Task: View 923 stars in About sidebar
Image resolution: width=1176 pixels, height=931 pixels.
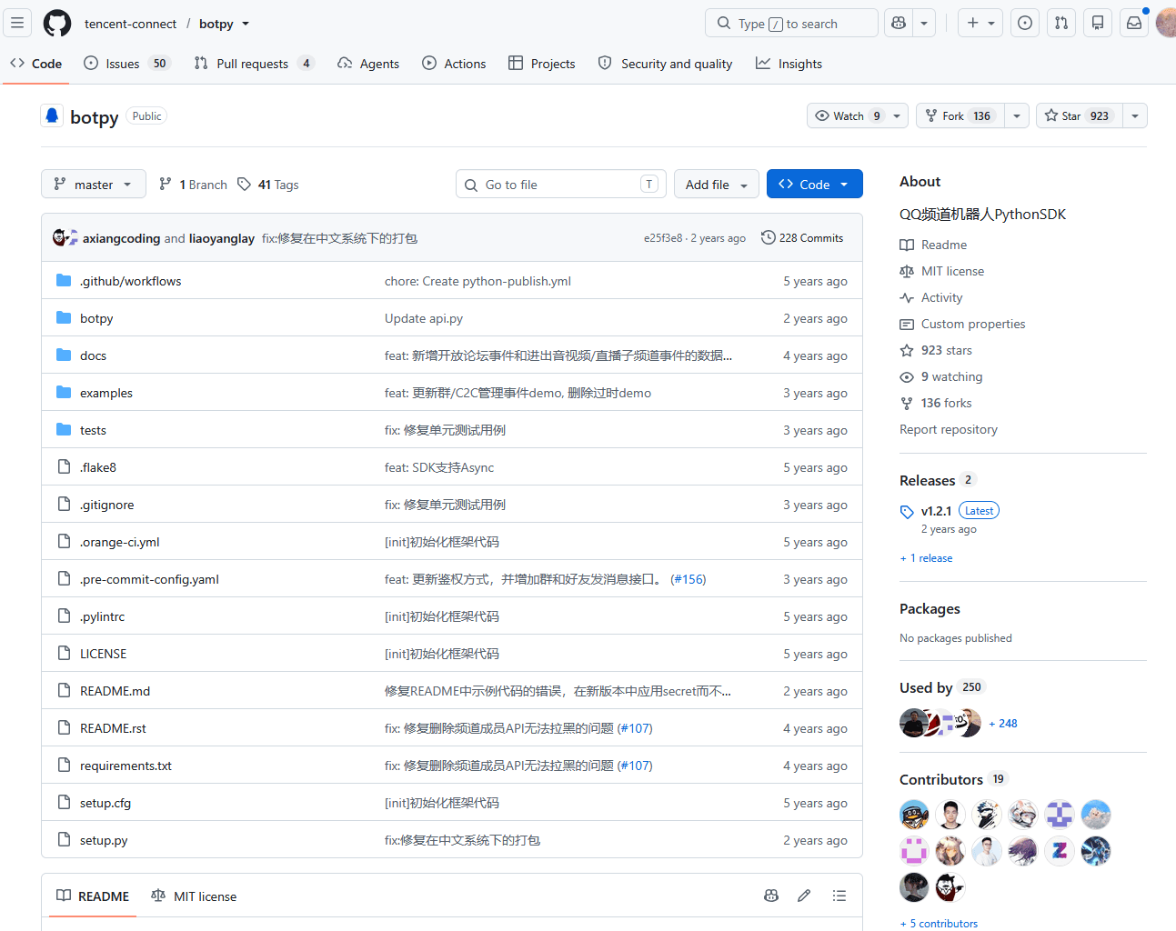Action: [936, 350]
